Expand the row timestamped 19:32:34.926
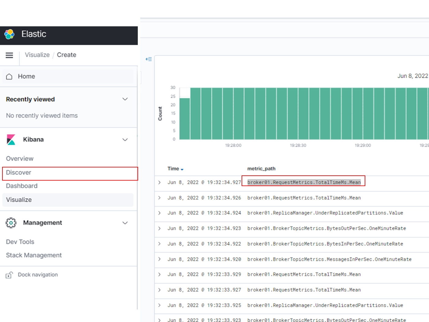This screenshot has height=322, width=429. tap(159, 198)
